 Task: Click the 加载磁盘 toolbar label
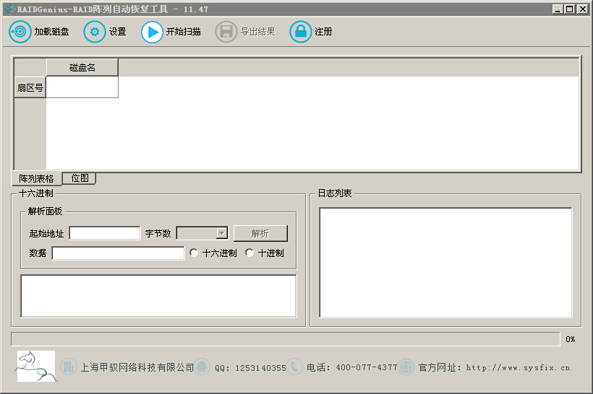(52, 32)
